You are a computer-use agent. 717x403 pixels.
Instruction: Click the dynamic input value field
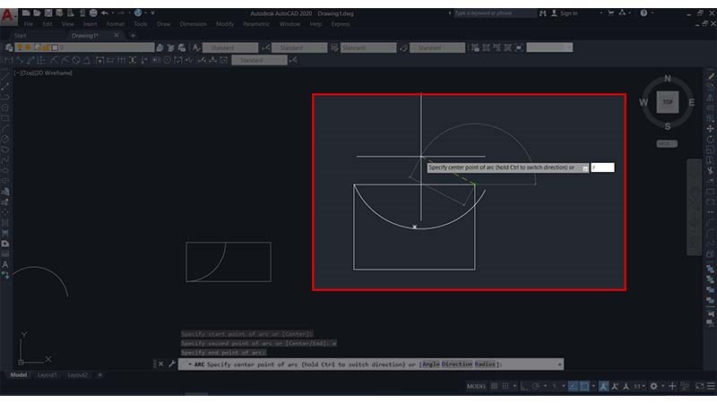point(601,167)
